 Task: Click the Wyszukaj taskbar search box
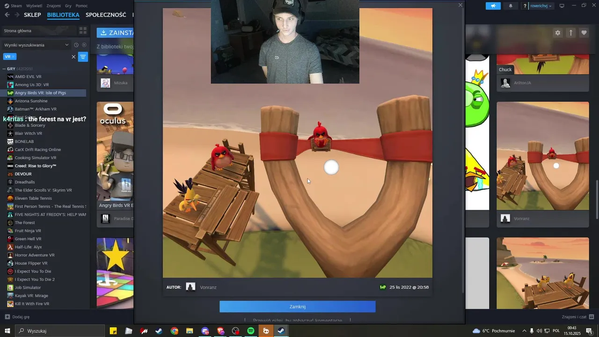[x=60, y=331]
